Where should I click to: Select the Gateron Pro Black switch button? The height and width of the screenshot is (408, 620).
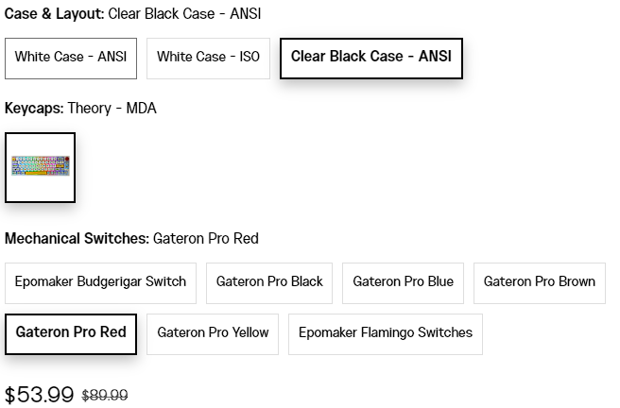(269, 282)
